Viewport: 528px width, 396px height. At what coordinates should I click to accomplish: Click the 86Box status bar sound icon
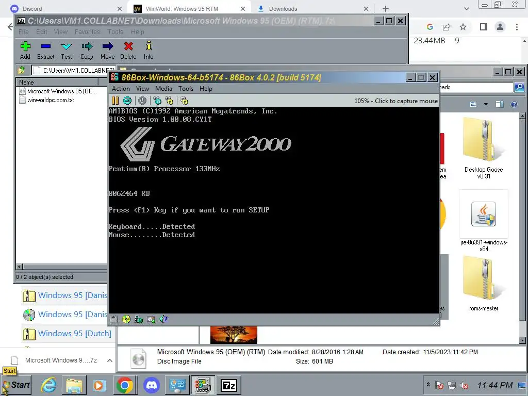pos(163,319)
